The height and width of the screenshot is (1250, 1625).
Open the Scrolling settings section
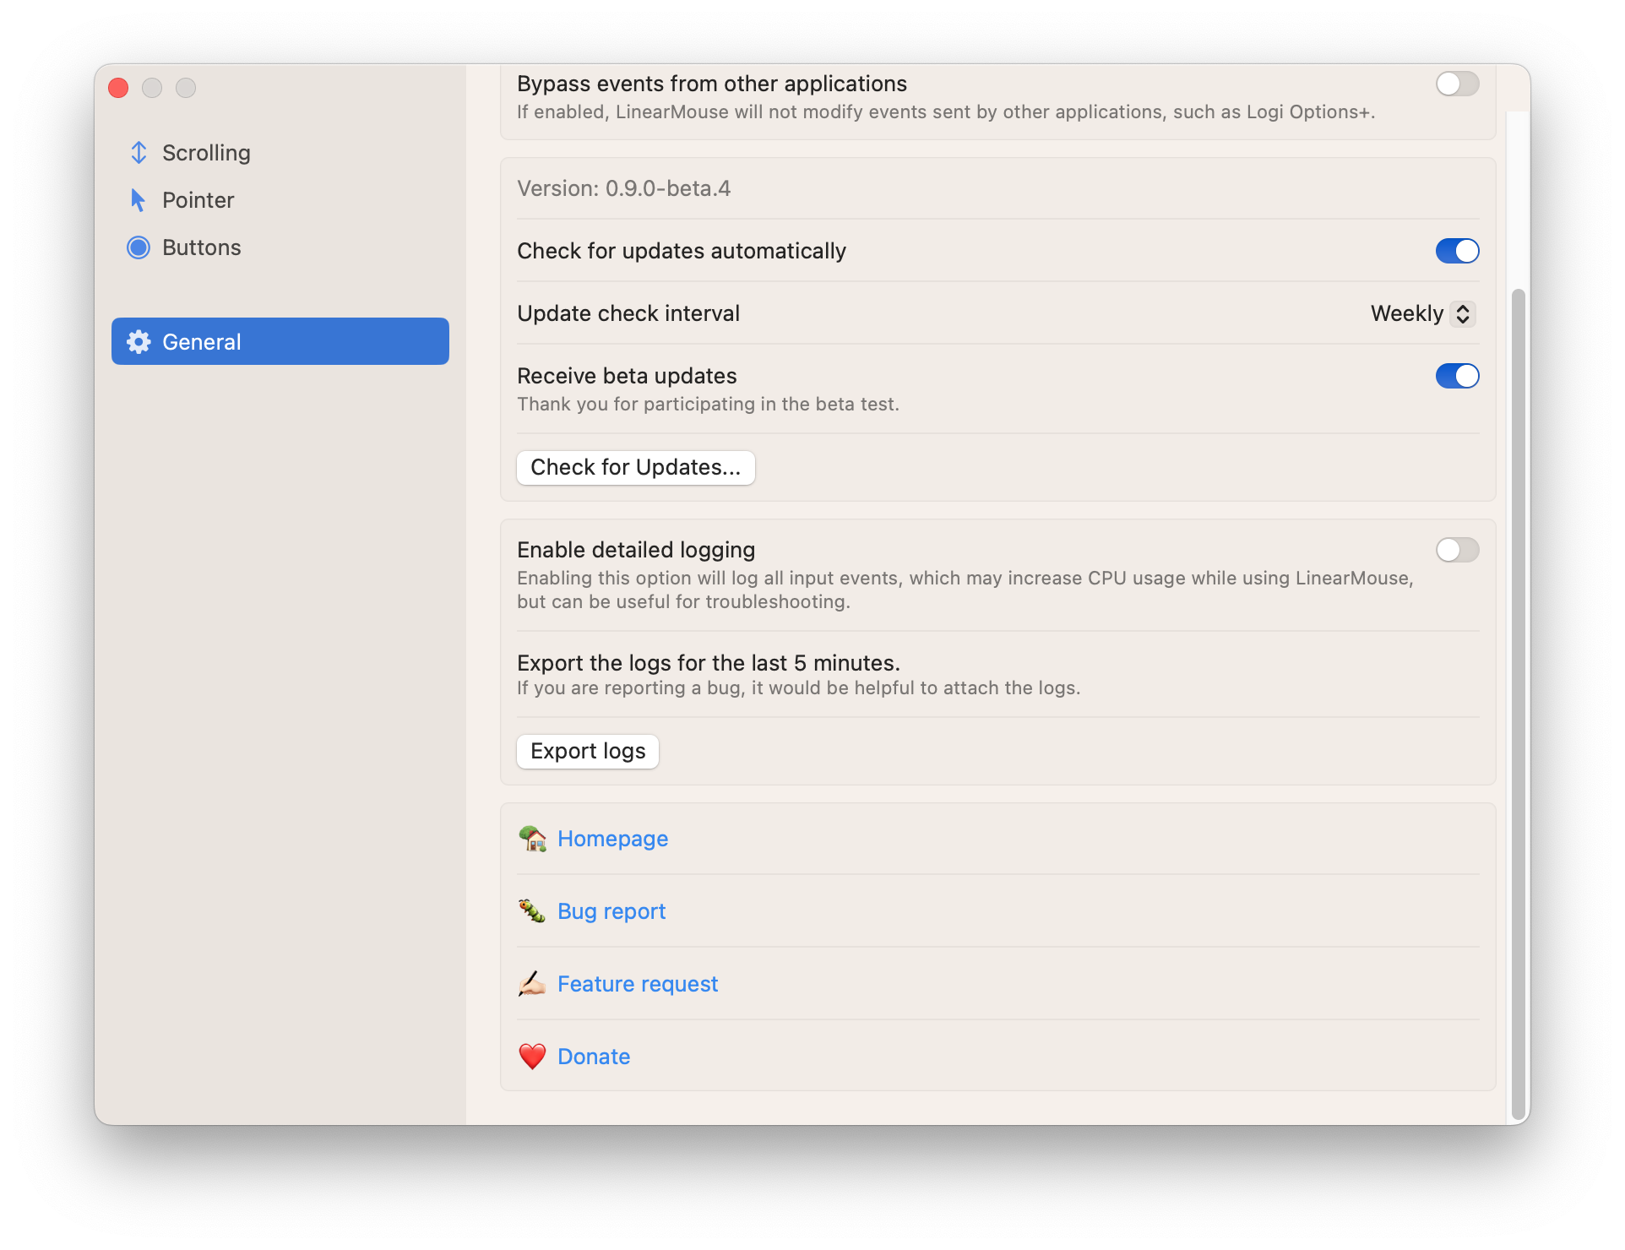[x=205, y=152]
